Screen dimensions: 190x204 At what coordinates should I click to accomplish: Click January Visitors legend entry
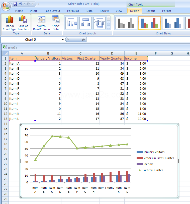(x=151, y=152)
